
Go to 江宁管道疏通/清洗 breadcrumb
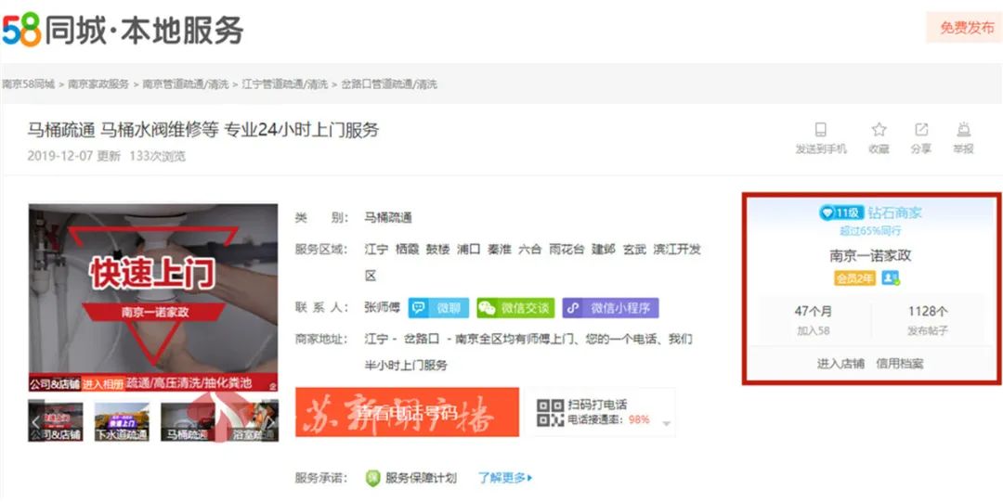coord(285,84)
